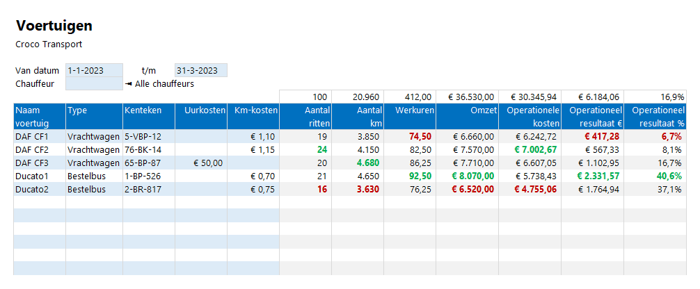
Task: Click the arrow beside Alle chauffeurs
Action: 128,84
